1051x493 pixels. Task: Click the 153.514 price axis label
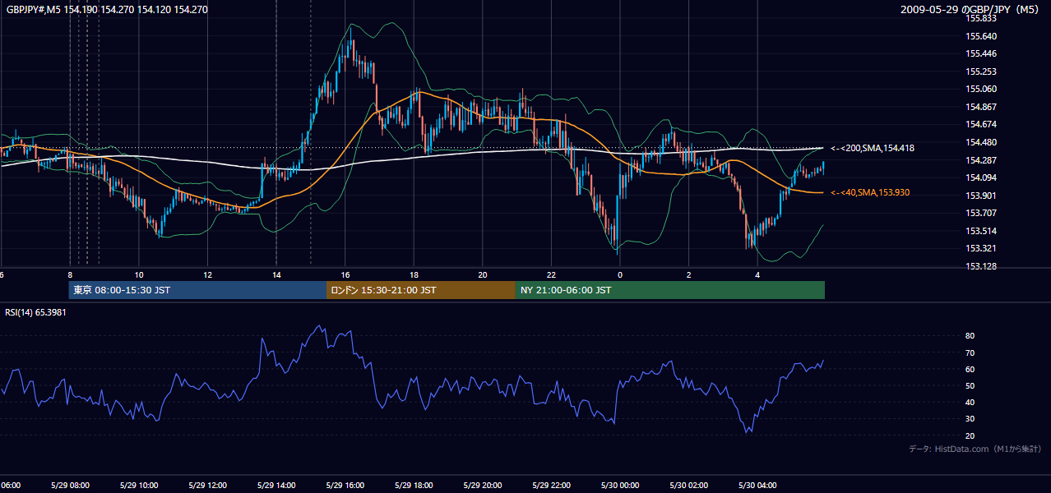981,231
